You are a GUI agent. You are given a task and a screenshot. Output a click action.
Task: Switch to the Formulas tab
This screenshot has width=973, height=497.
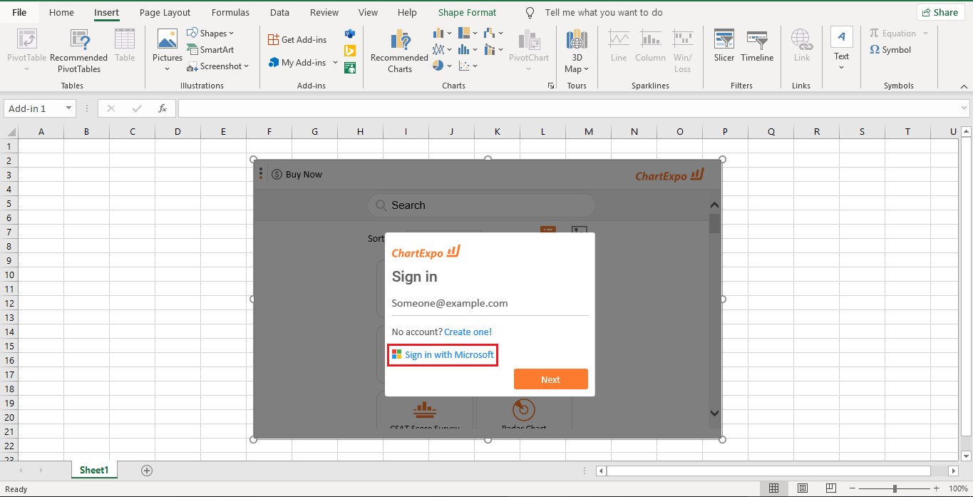point(230,12)
